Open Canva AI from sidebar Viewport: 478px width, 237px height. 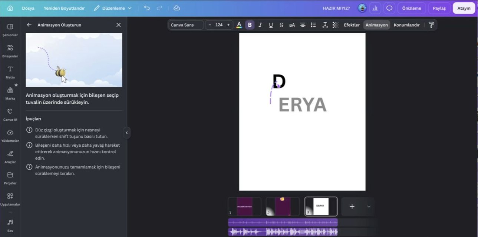10,114
